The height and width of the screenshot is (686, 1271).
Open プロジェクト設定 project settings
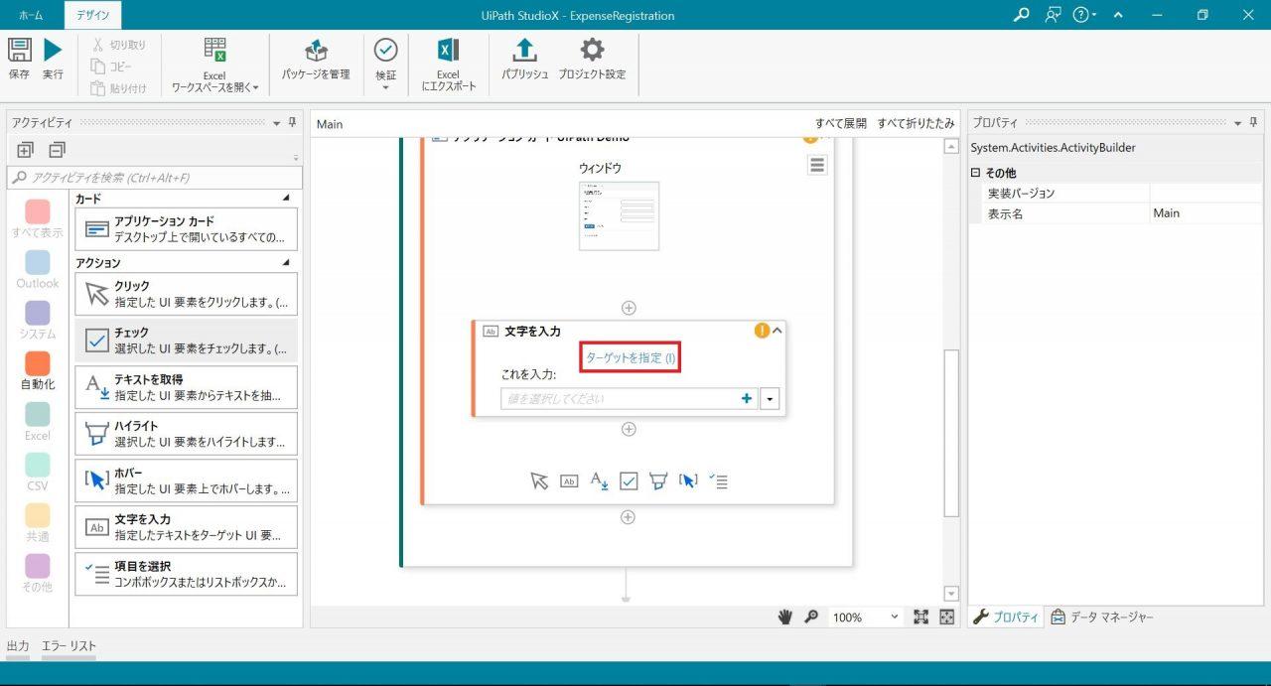(592, 58)
